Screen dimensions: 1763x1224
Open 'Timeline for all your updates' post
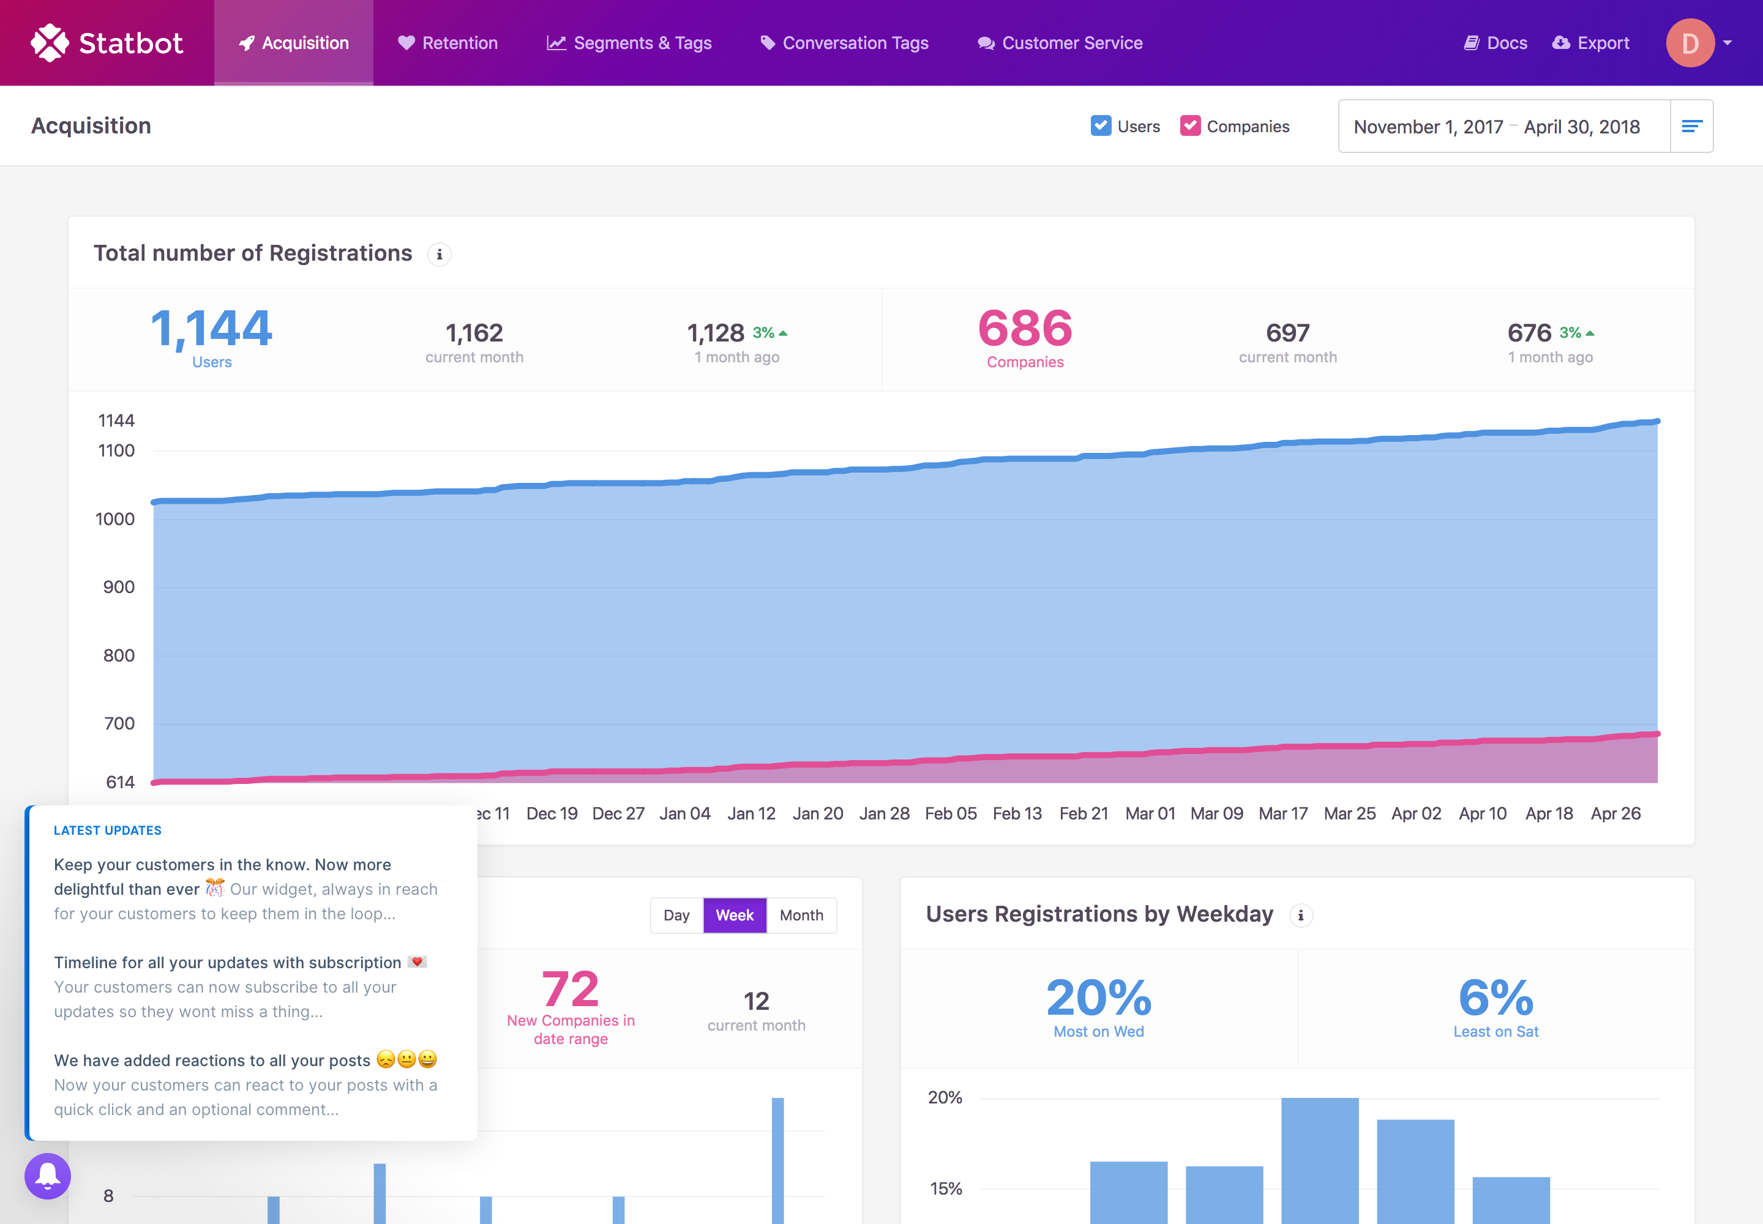pos(228,963)
